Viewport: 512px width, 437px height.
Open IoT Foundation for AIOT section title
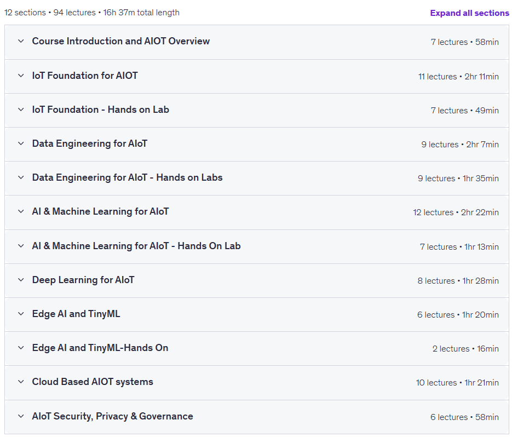click(x=85, y=76)
